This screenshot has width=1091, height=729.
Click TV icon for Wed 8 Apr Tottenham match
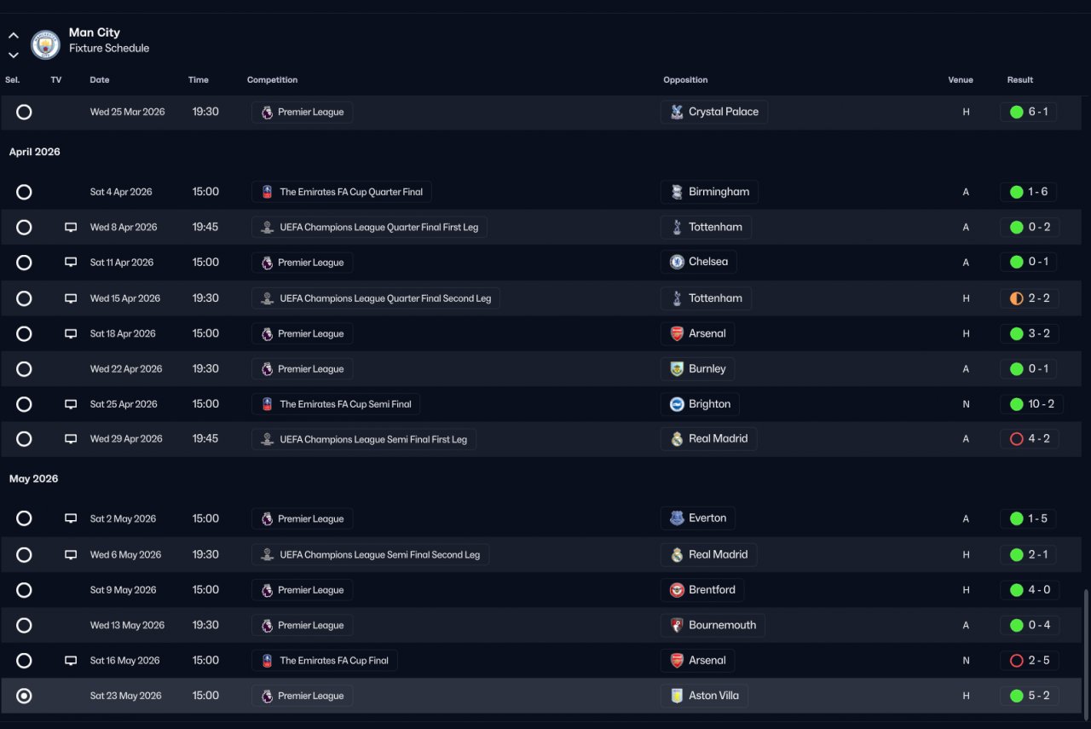[x=71, y=228]
